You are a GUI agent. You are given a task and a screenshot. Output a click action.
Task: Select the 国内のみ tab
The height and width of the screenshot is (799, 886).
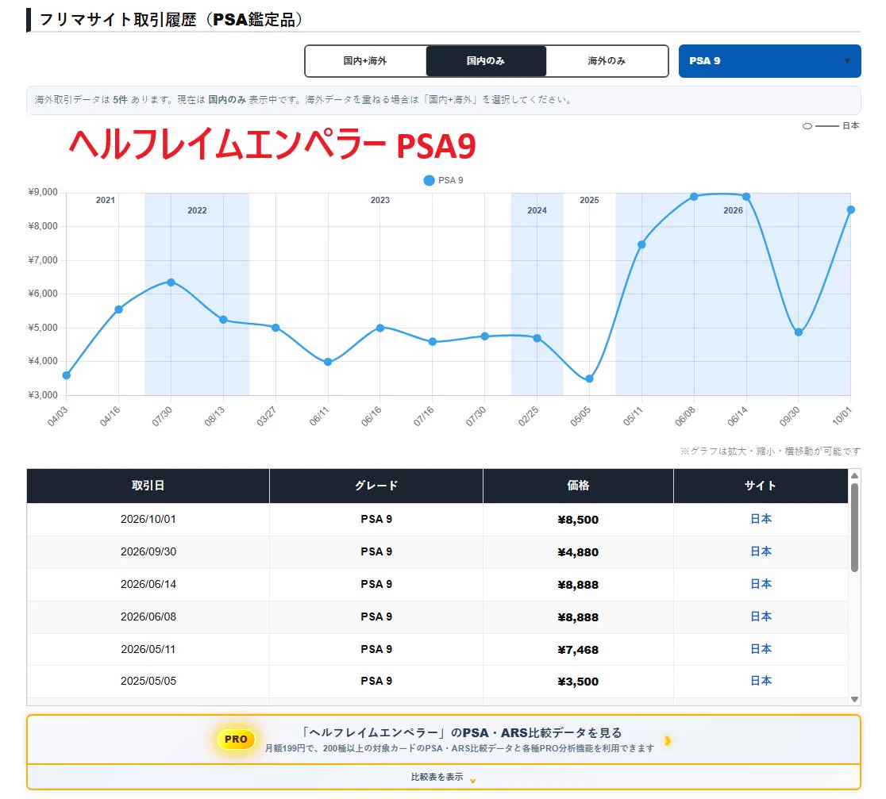click(x=486, y=61)
